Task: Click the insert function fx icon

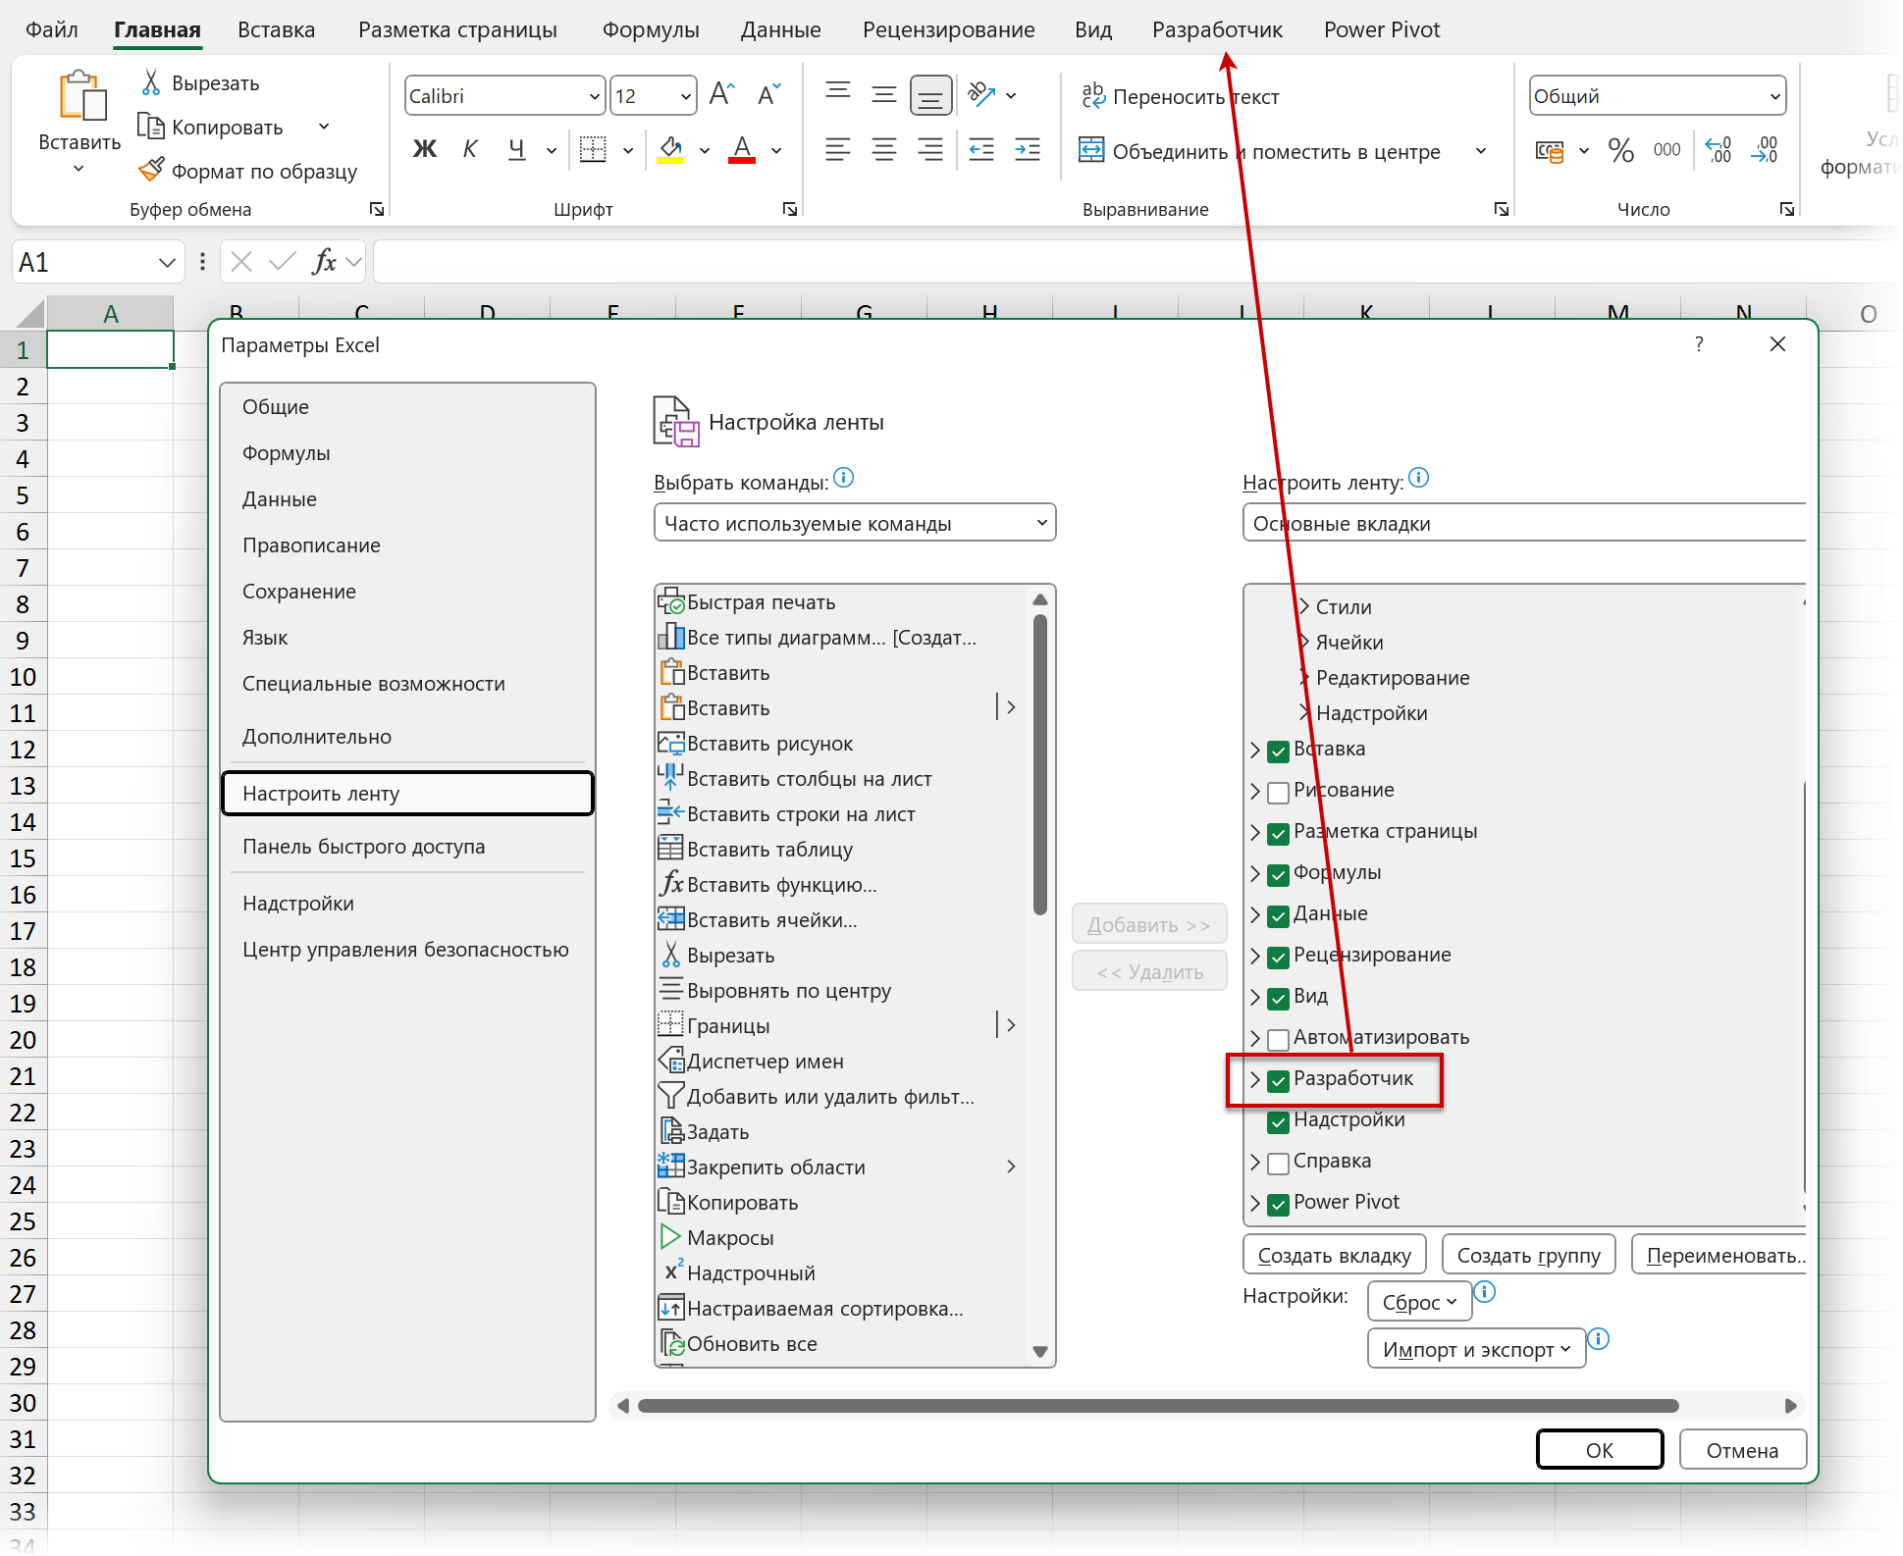Action: click(x=323, y=262)
